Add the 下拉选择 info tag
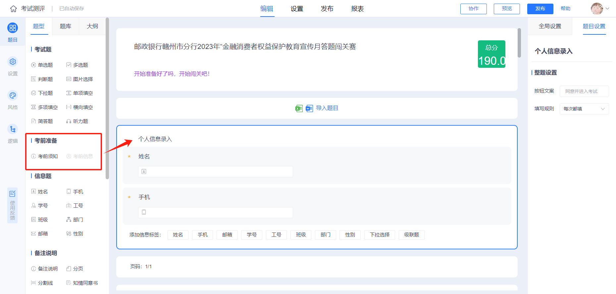This screenshot has height=294, width=616. coord(380,235)
